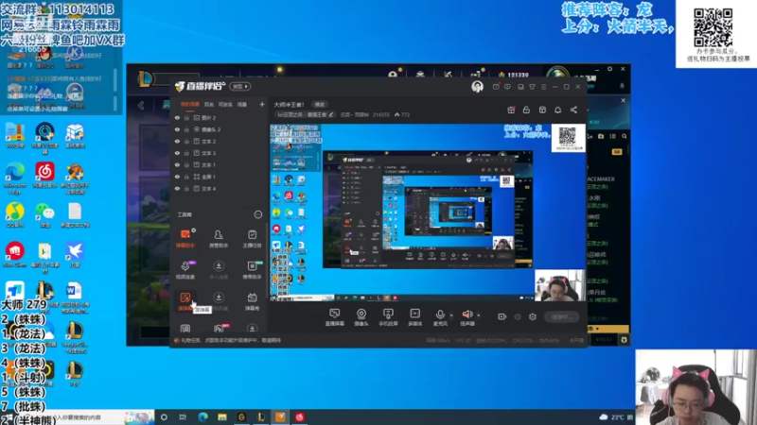Select the highlighted 读弹幕 tool under cursor
Screen dimensions: 757x425
point(185,300)
